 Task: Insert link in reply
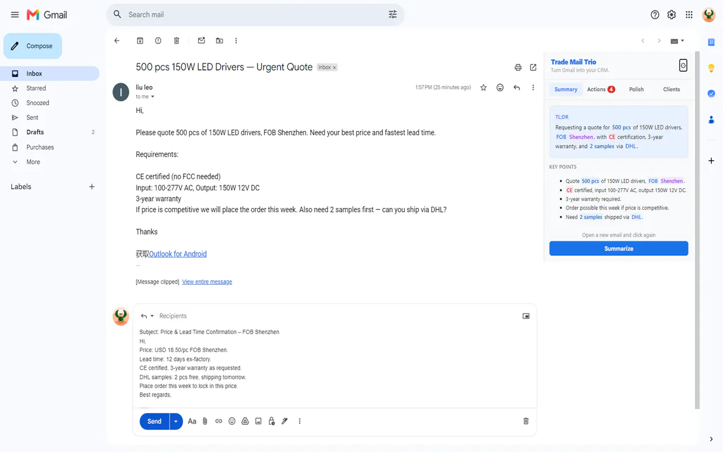[219, 421]
